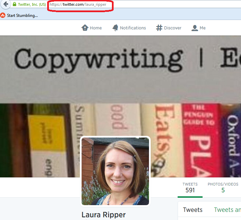Switch to the Tweets and replies tab
Screen dimensions: 241x220
[x=227, y=210]
